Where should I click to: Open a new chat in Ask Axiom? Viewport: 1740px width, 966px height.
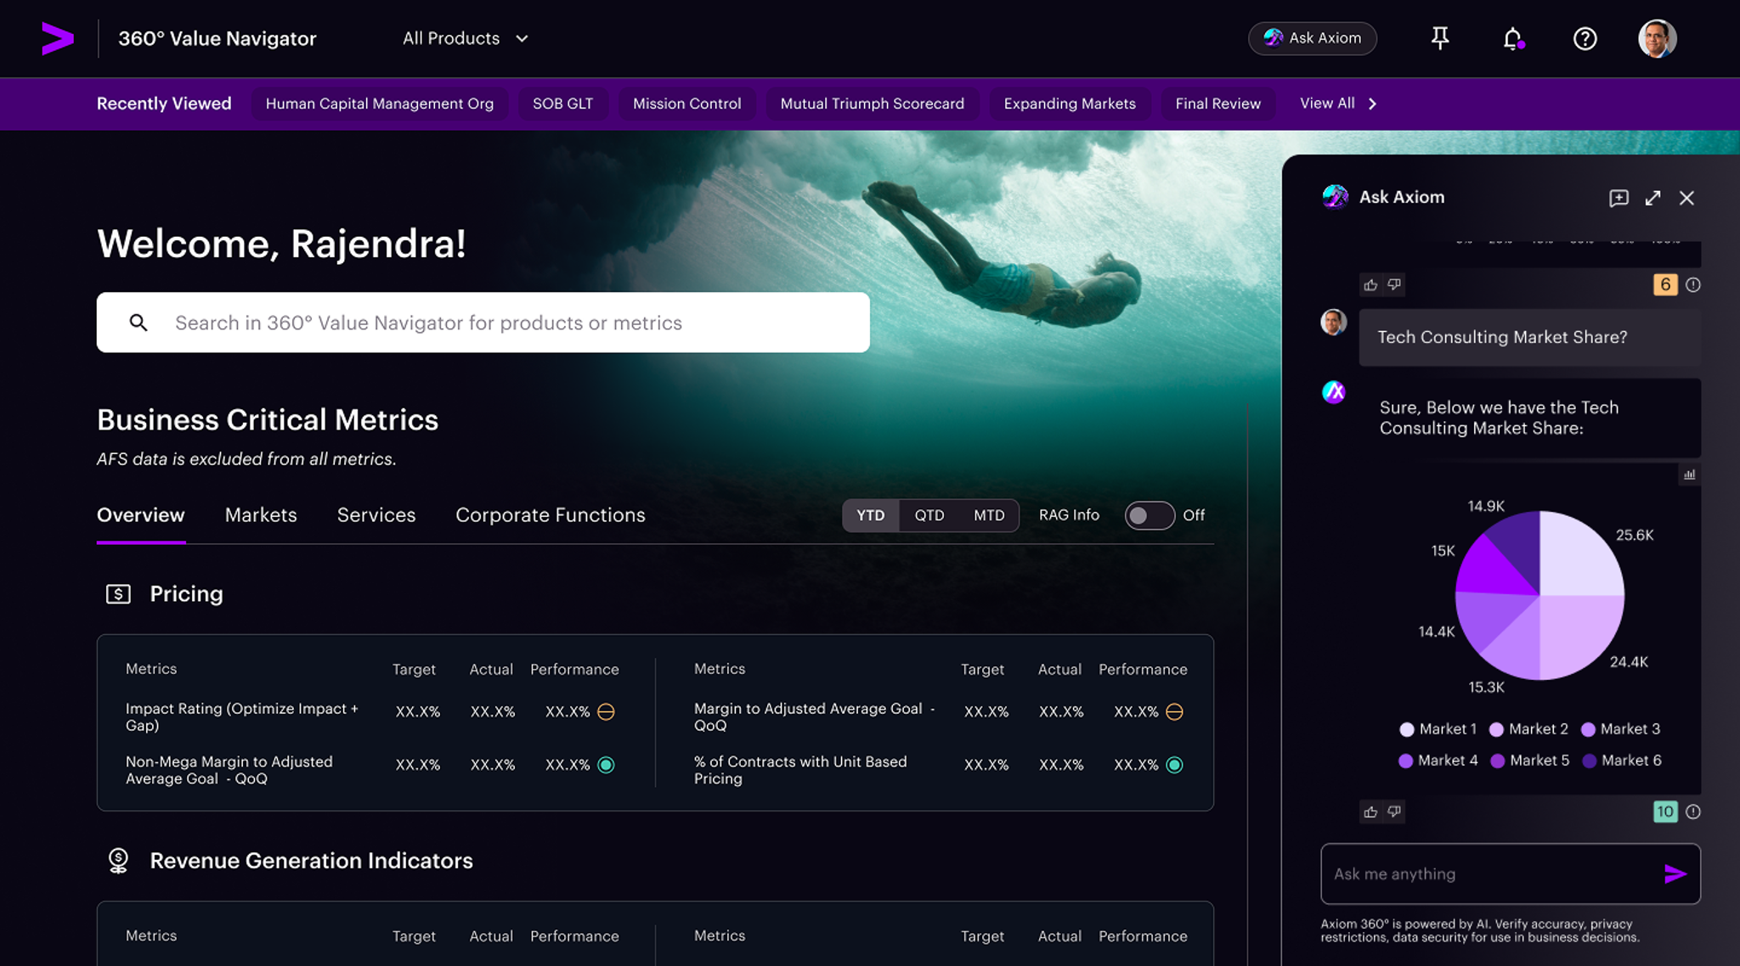coord(1619,198)
